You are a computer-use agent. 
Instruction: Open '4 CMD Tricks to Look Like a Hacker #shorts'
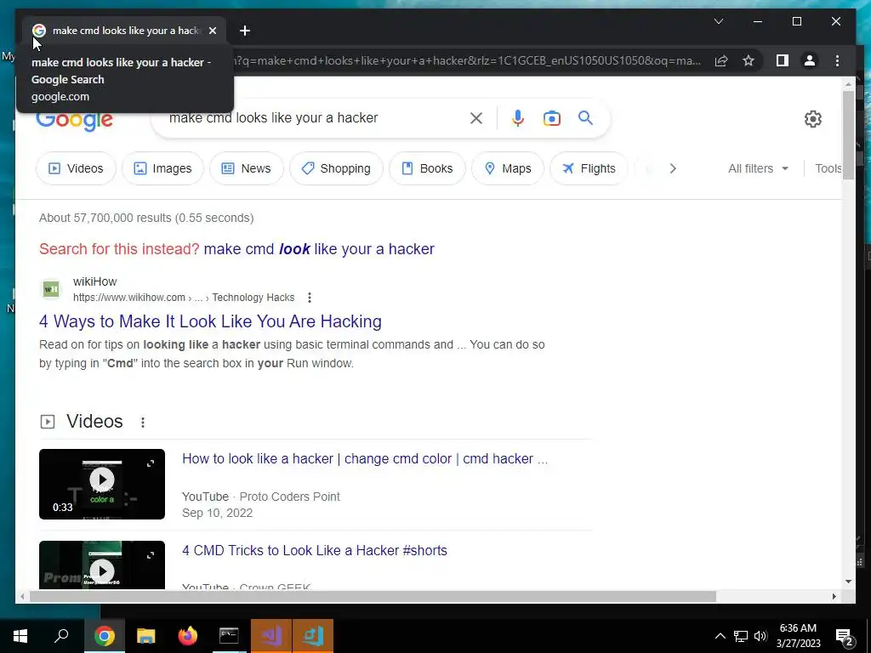pos(315,550)
